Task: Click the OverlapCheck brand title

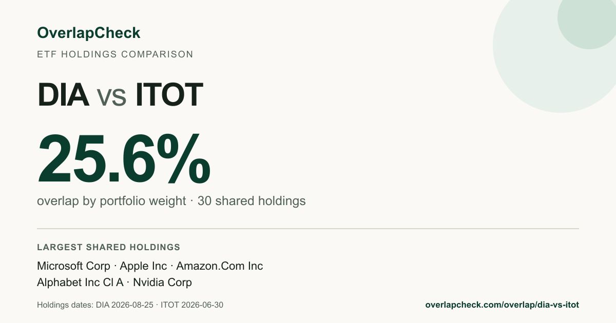Action: tap(89, 33)
